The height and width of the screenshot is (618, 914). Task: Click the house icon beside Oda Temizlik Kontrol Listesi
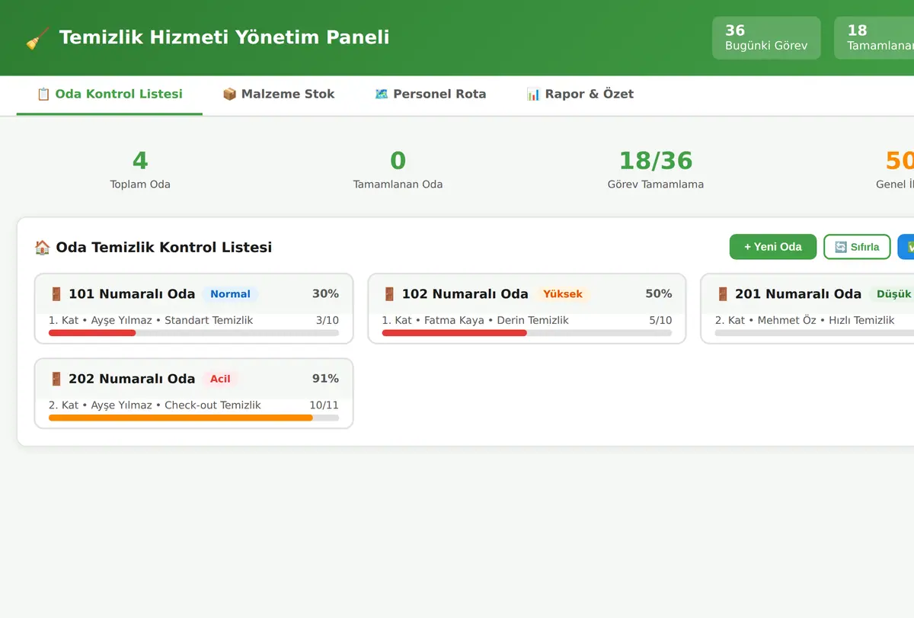click(x=42, y=247)
